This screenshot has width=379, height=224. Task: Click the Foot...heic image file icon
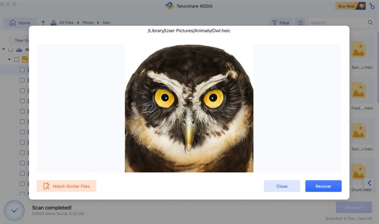click(x=359, y=91)
